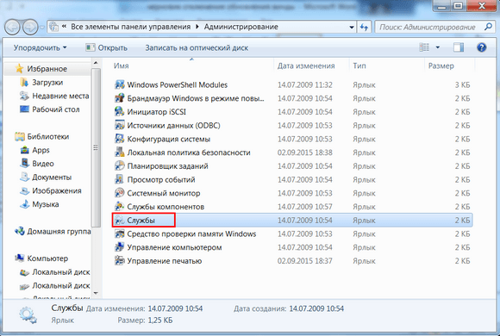Click the 14.07.2009 10:57 date cell
This screenshot has width=500, height=336.
coord(305,207)
